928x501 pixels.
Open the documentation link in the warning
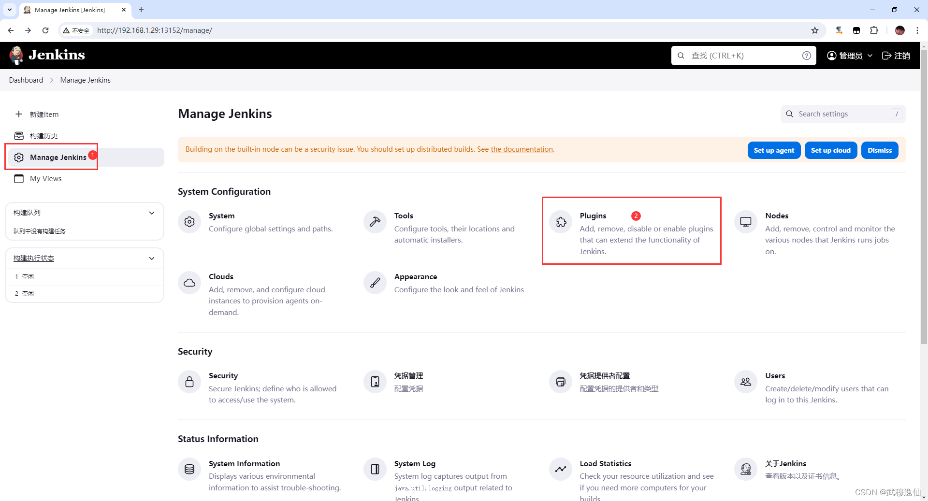pos(522,149)
